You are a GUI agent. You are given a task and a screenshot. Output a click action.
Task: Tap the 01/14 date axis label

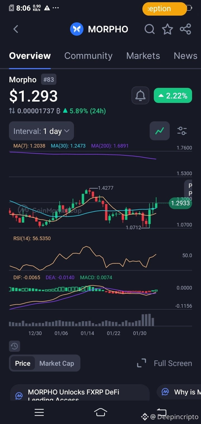pos(87,333)
